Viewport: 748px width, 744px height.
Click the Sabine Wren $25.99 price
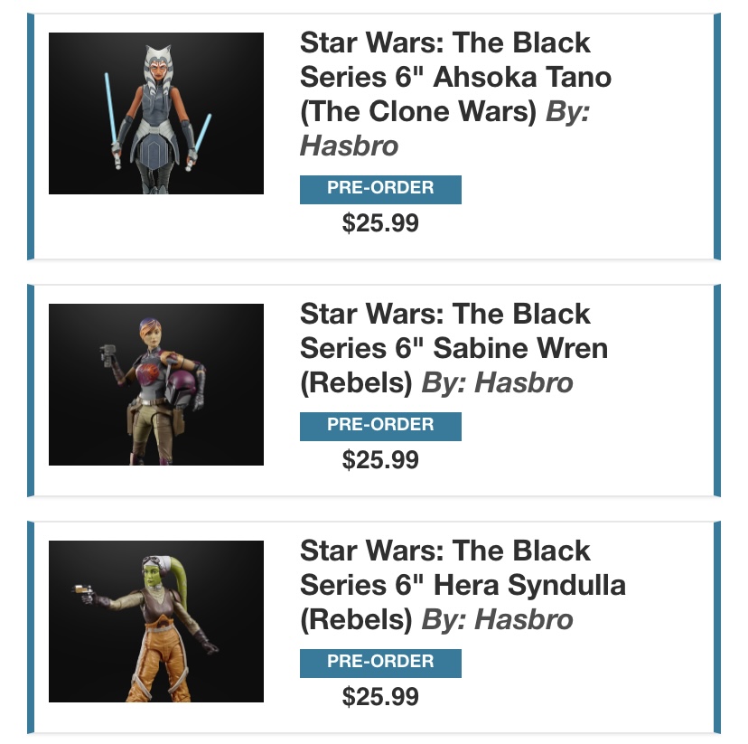380,459
